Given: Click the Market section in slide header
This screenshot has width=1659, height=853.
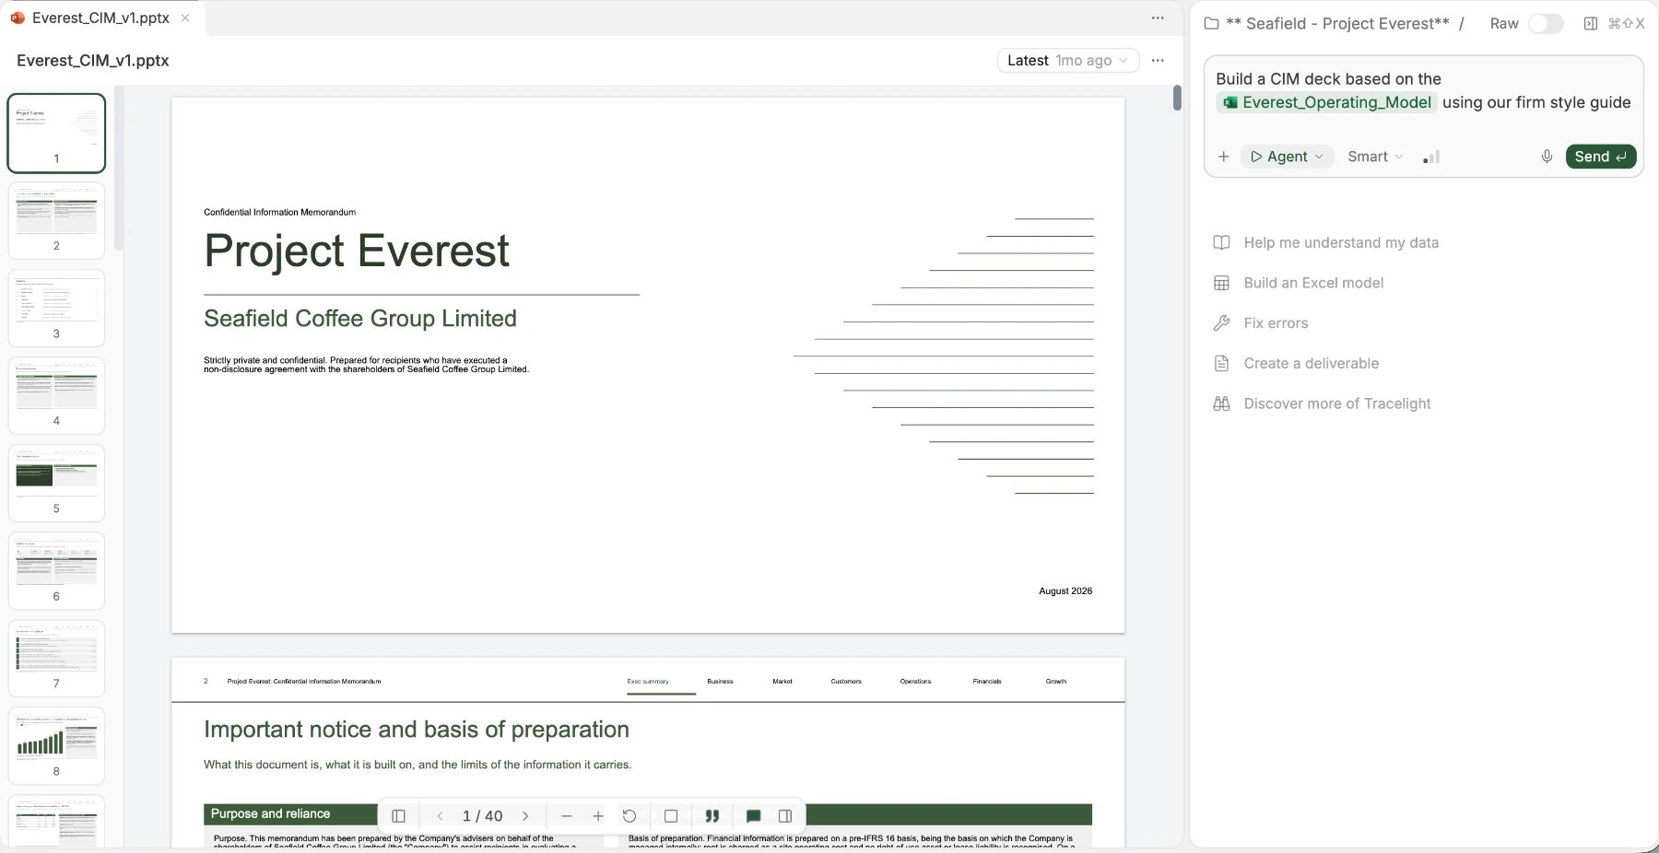Looking at the screenshot, I should pos(782,682).
